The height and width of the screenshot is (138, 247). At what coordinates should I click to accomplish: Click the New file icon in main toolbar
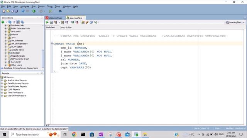tap(4, 11)
